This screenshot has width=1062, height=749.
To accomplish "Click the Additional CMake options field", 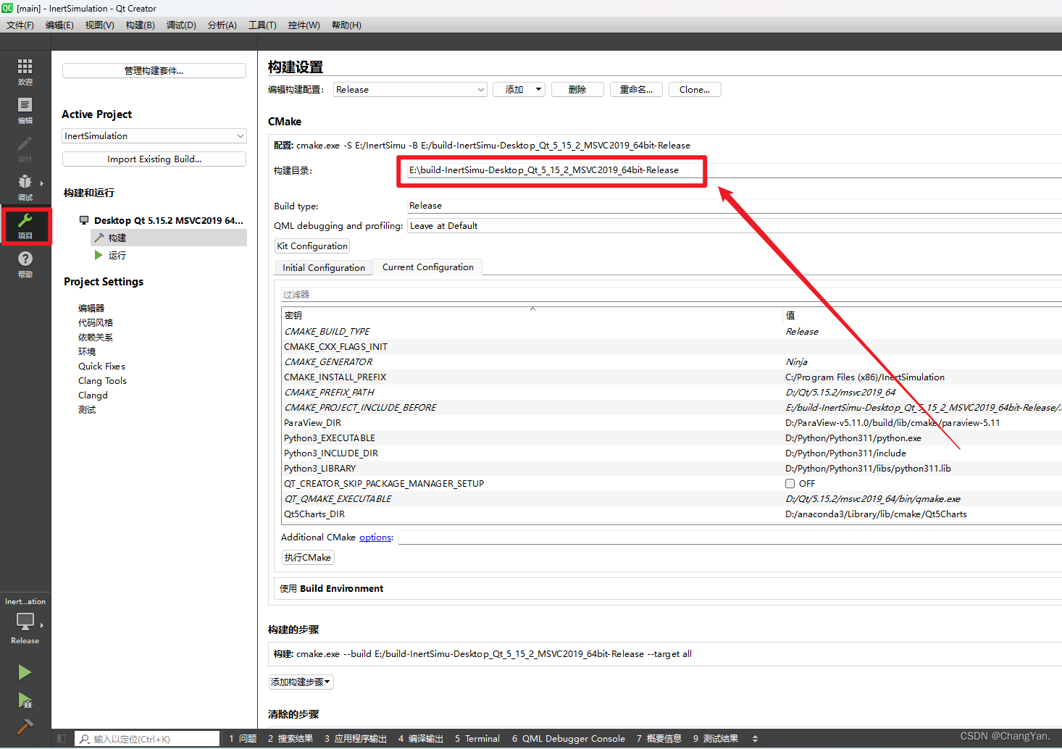I will point(730,537).
